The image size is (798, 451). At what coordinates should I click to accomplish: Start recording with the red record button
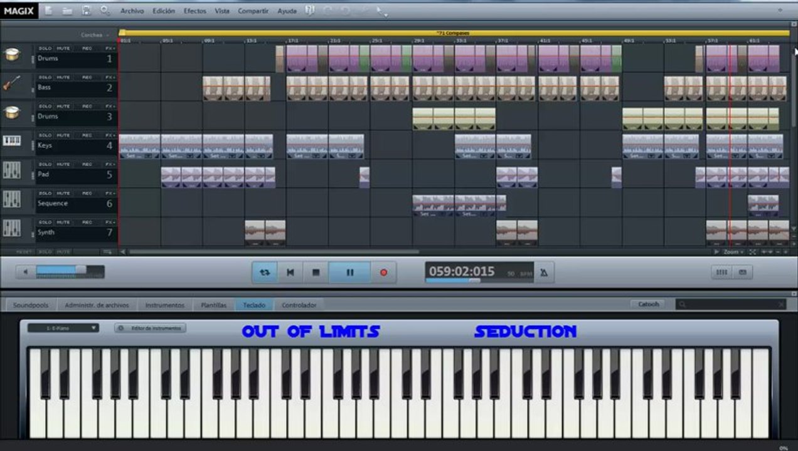(x=383, y=272)
